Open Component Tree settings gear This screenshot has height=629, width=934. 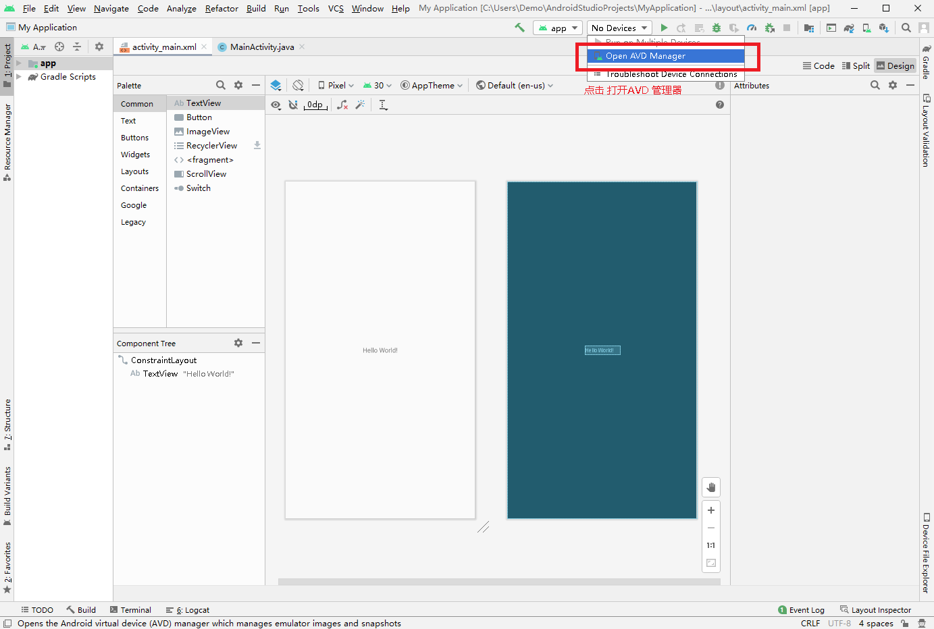coord(238,343)
